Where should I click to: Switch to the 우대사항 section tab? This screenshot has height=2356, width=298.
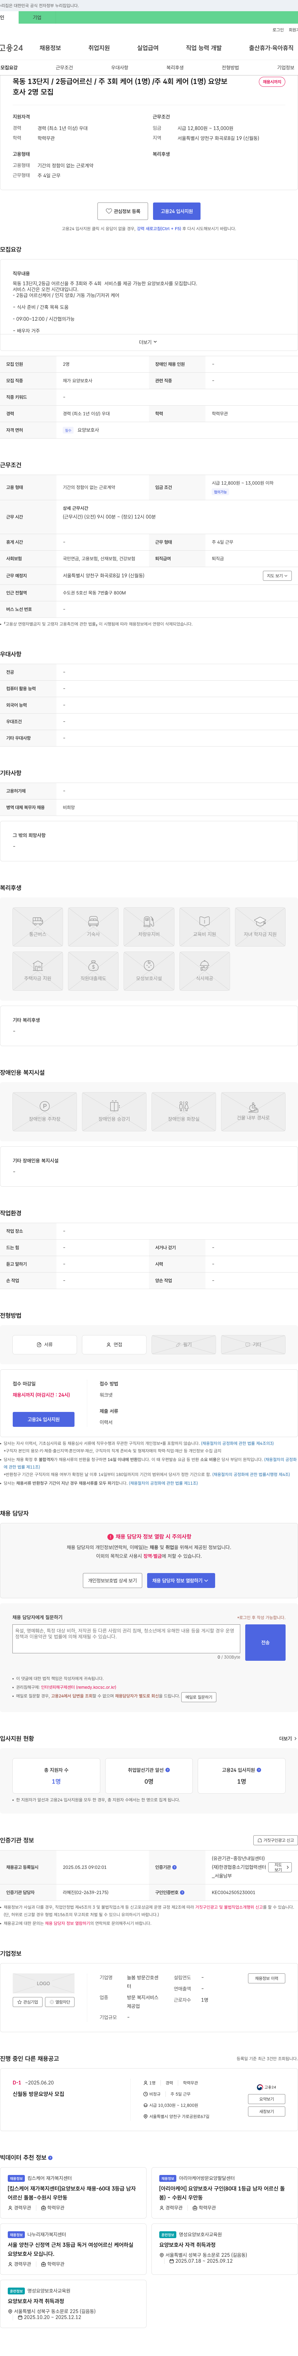coord(120,68)
